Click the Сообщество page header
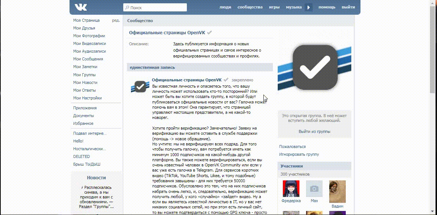Screen dimensions: 437x215 coord(140,21)
